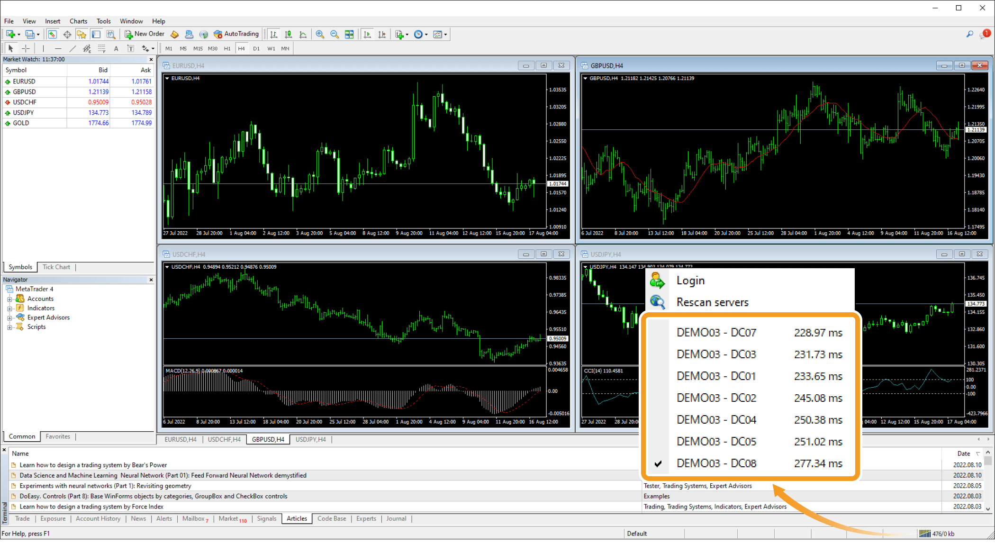Switch timeframe to M1
995x544 pixels.
click(169, 48)
